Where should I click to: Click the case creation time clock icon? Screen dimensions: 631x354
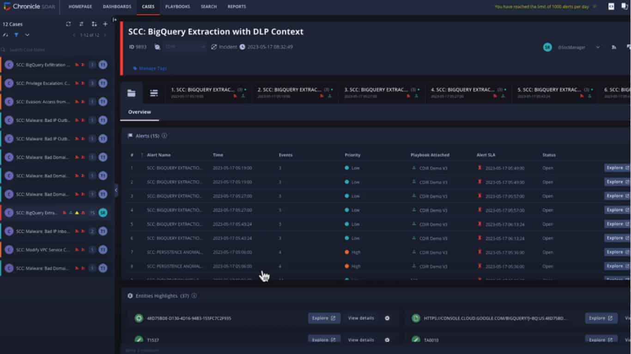[x=242, y=47]
